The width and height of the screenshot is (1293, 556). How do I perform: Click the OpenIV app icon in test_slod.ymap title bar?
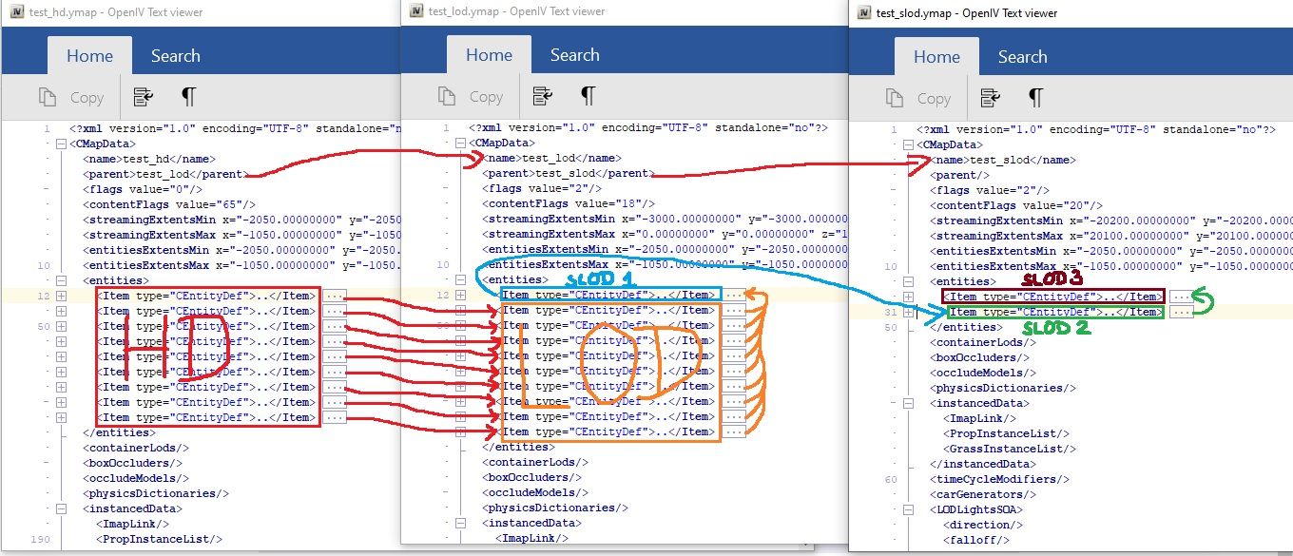coord(863,12)
